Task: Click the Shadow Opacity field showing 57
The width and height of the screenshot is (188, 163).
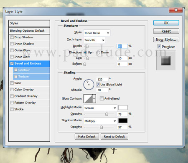Action: click(122, 127)
